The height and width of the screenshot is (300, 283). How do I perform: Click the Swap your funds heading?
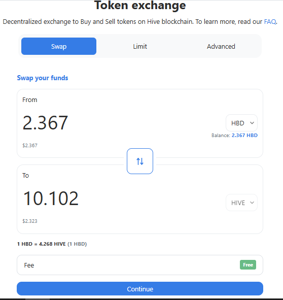pyautogui.click(x=43, y=78)
